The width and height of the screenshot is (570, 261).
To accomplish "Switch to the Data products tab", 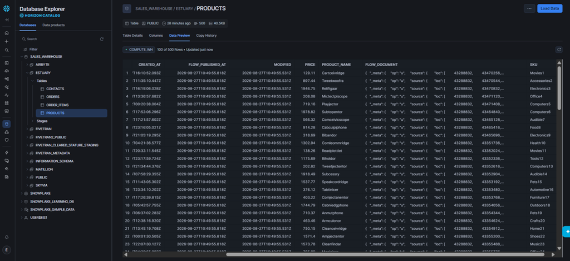I will pos(53,25).
